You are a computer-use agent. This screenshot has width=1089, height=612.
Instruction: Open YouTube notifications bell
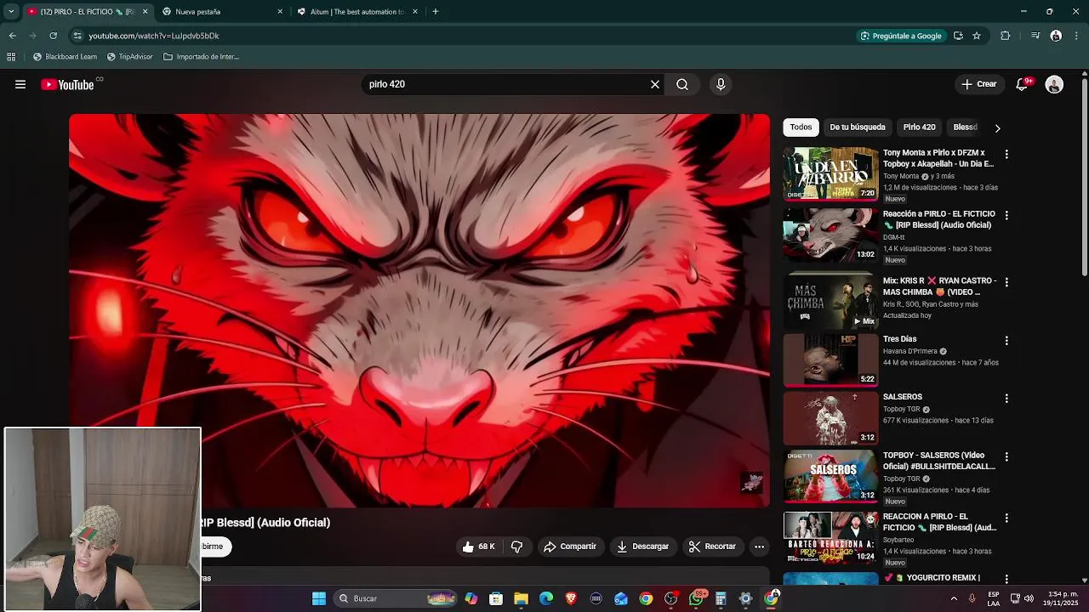tap(1023, 84)
